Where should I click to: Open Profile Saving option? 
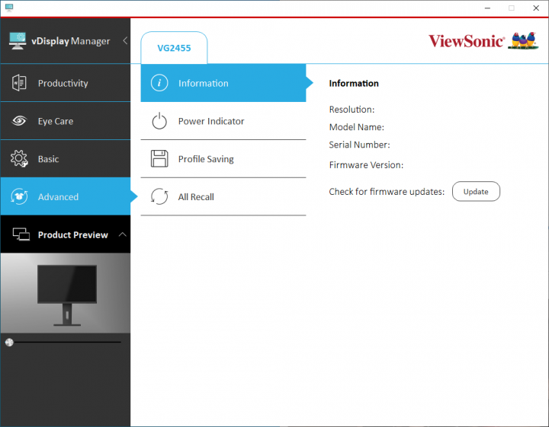pos(223,158)
